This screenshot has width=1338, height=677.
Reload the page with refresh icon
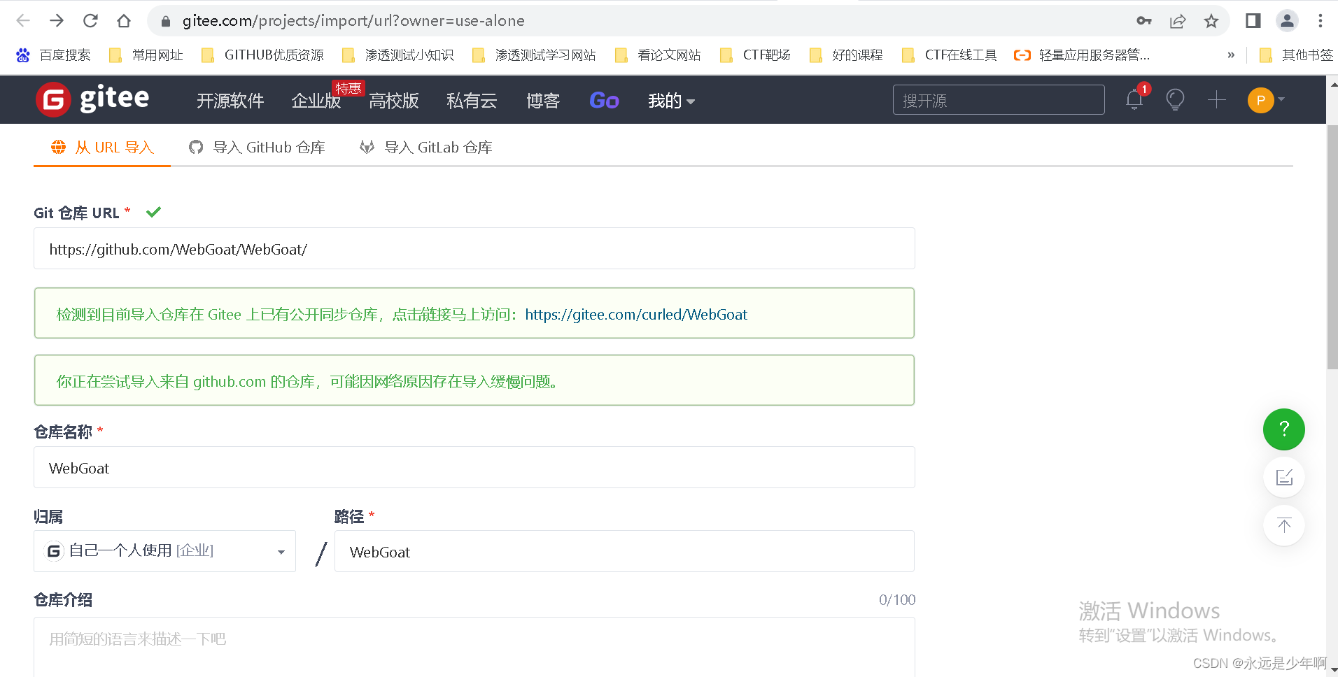[90, 21]
